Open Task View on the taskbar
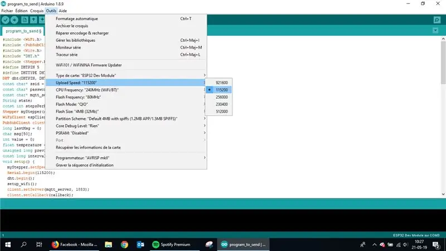 point(39,244)
